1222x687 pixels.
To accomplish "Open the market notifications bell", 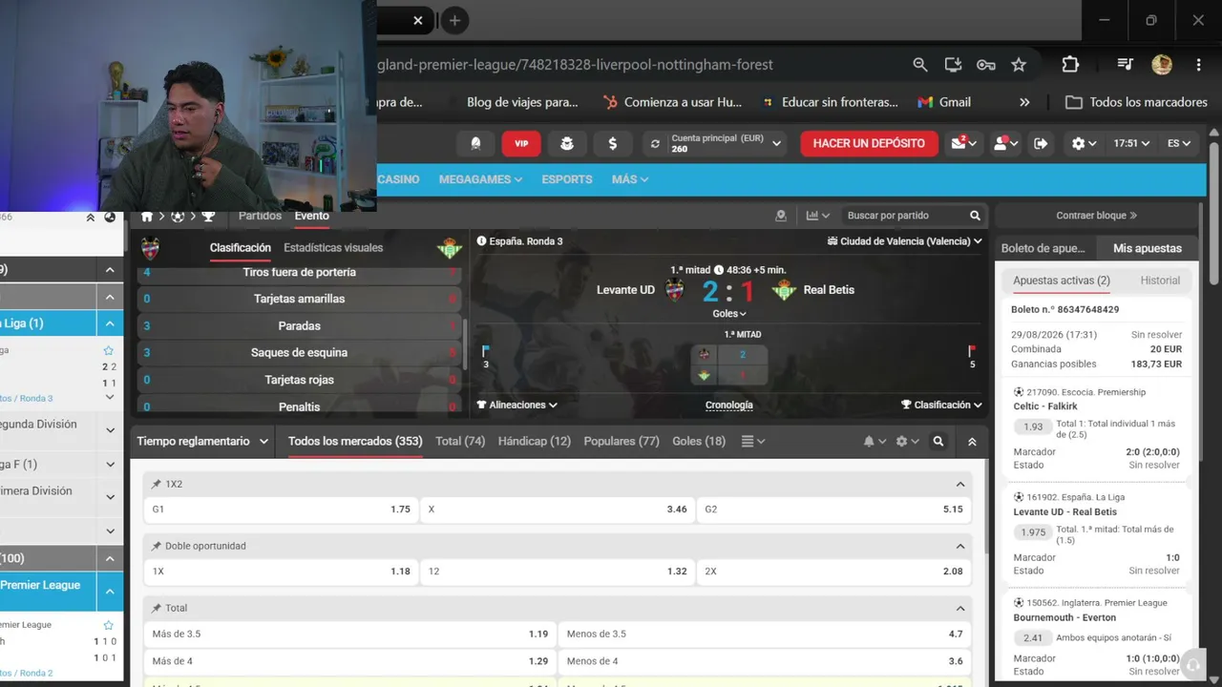I will pos(874,442).
